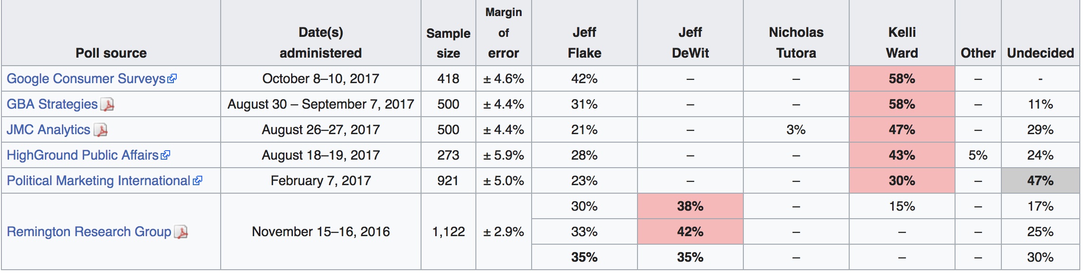The image size is (1085, 273).
Task: Click the gray-highlighted 47% undecided cell
Action: 1040,180
